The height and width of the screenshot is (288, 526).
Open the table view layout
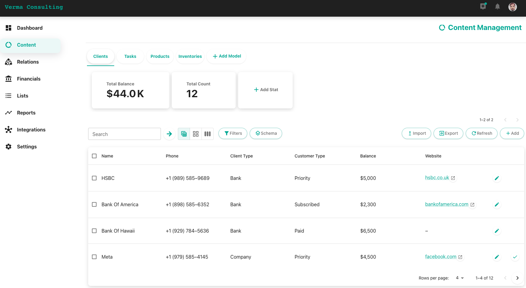[x=184, y=134]
